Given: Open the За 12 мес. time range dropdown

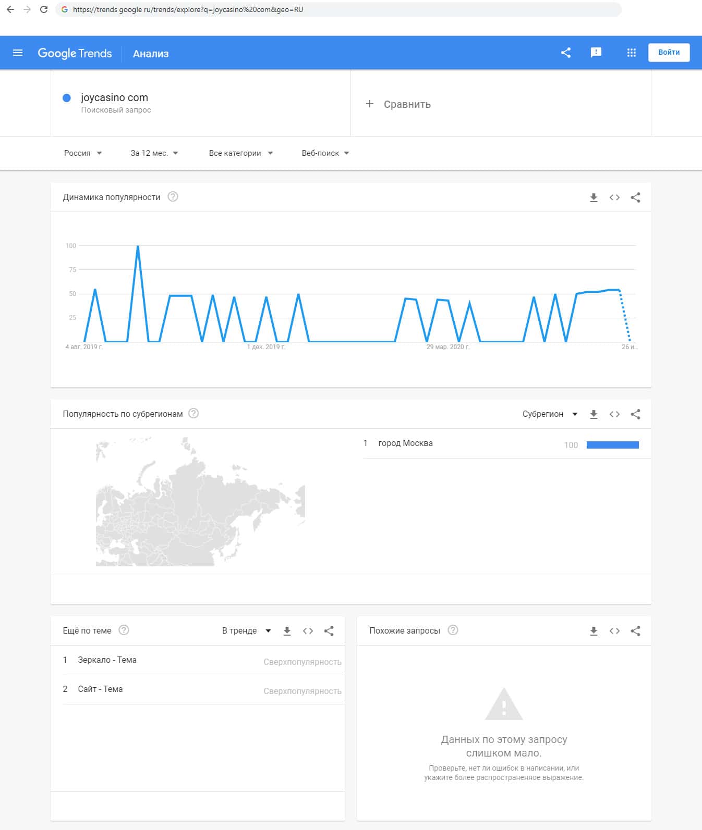Looking at the screenshot, I should 154,153.
